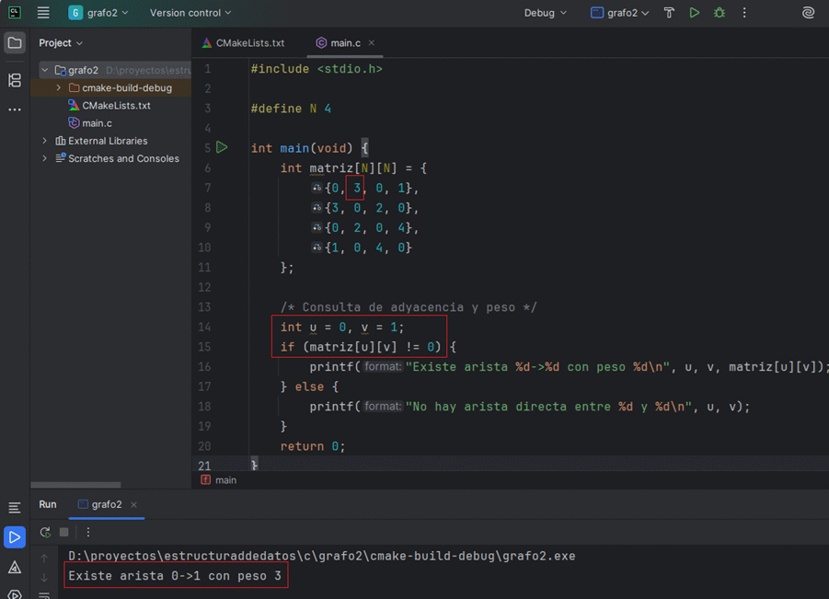Toggle the Project folder tool window
Viewport: 829px width, 599px height.
coord(15,43)
